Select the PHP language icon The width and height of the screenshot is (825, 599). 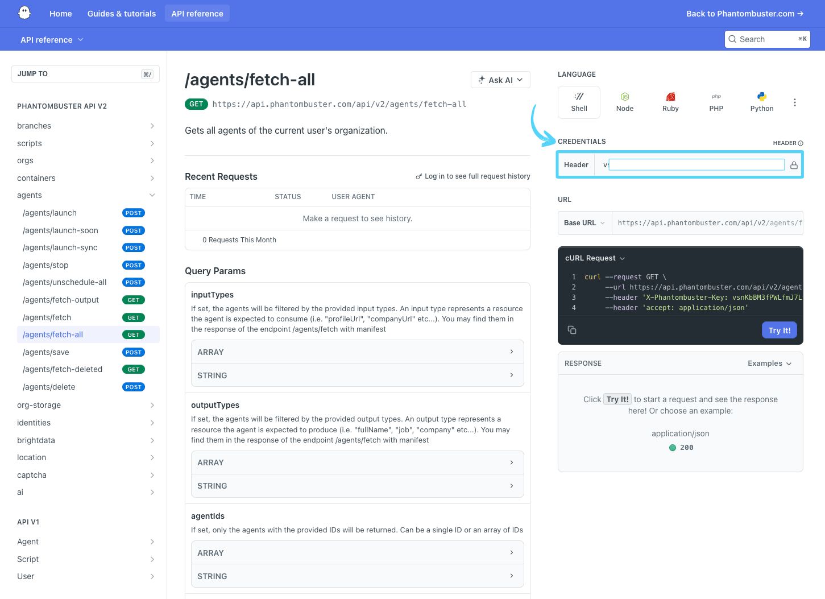tap(716, 97)
